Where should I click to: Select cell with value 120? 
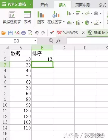tap(21, 116)
